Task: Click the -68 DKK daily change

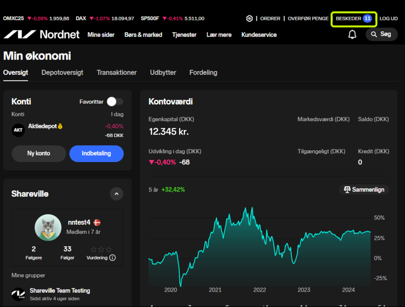Action: (114, 135)
